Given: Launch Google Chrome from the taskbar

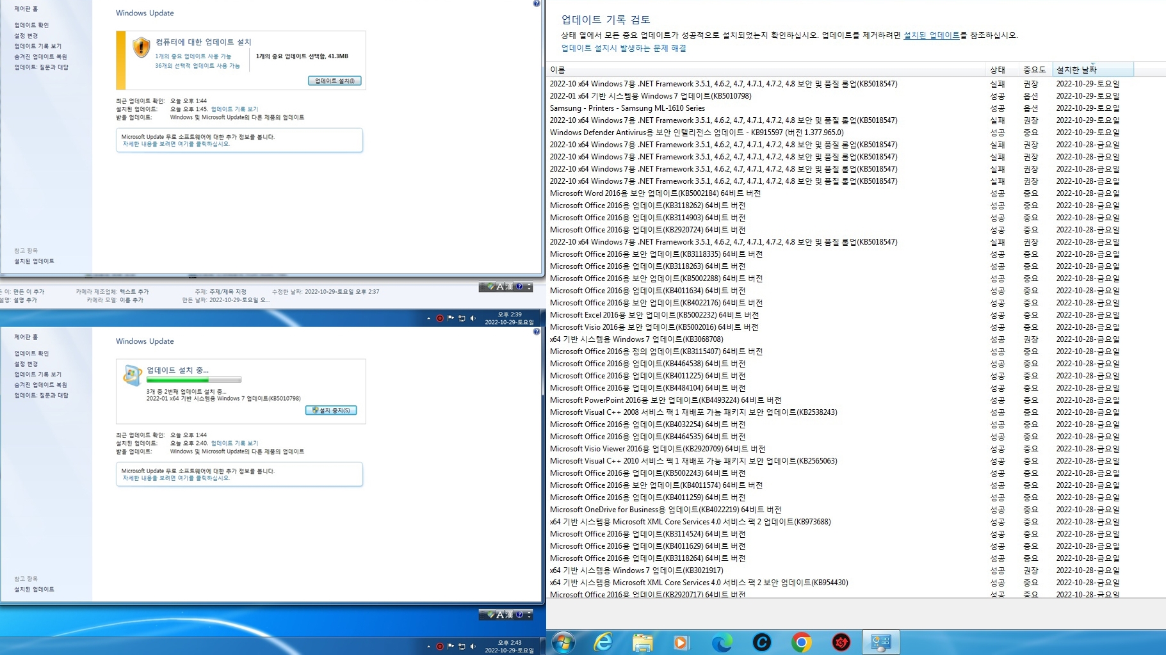Looking at the screenshot, I should tap(801, 642).
